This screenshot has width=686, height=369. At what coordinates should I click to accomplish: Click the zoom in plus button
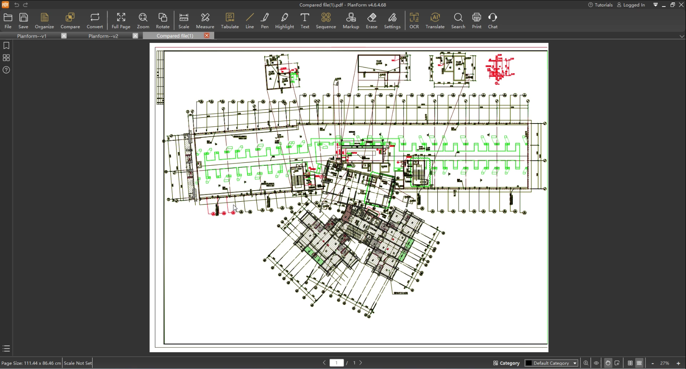pos(678,363)
